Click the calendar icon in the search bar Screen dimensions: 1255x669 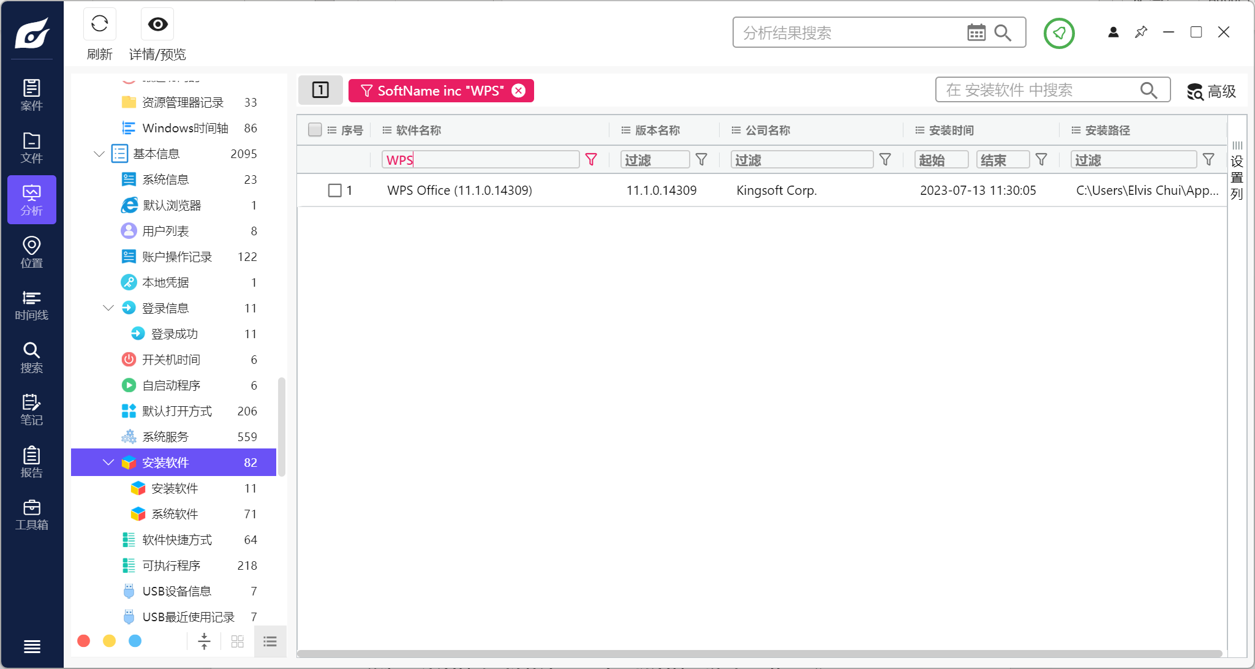[976, 32]
